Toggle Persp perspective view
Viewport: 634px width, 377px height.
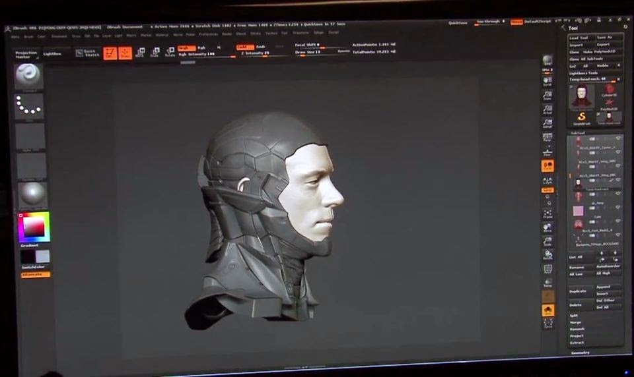[x=547, y=137]
